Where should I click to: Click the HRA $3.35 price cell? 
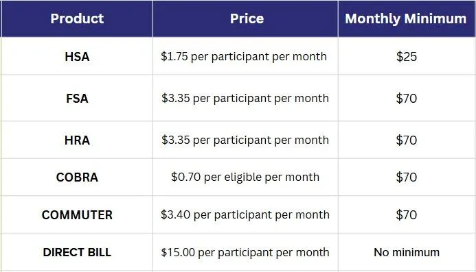pos(245,140)
